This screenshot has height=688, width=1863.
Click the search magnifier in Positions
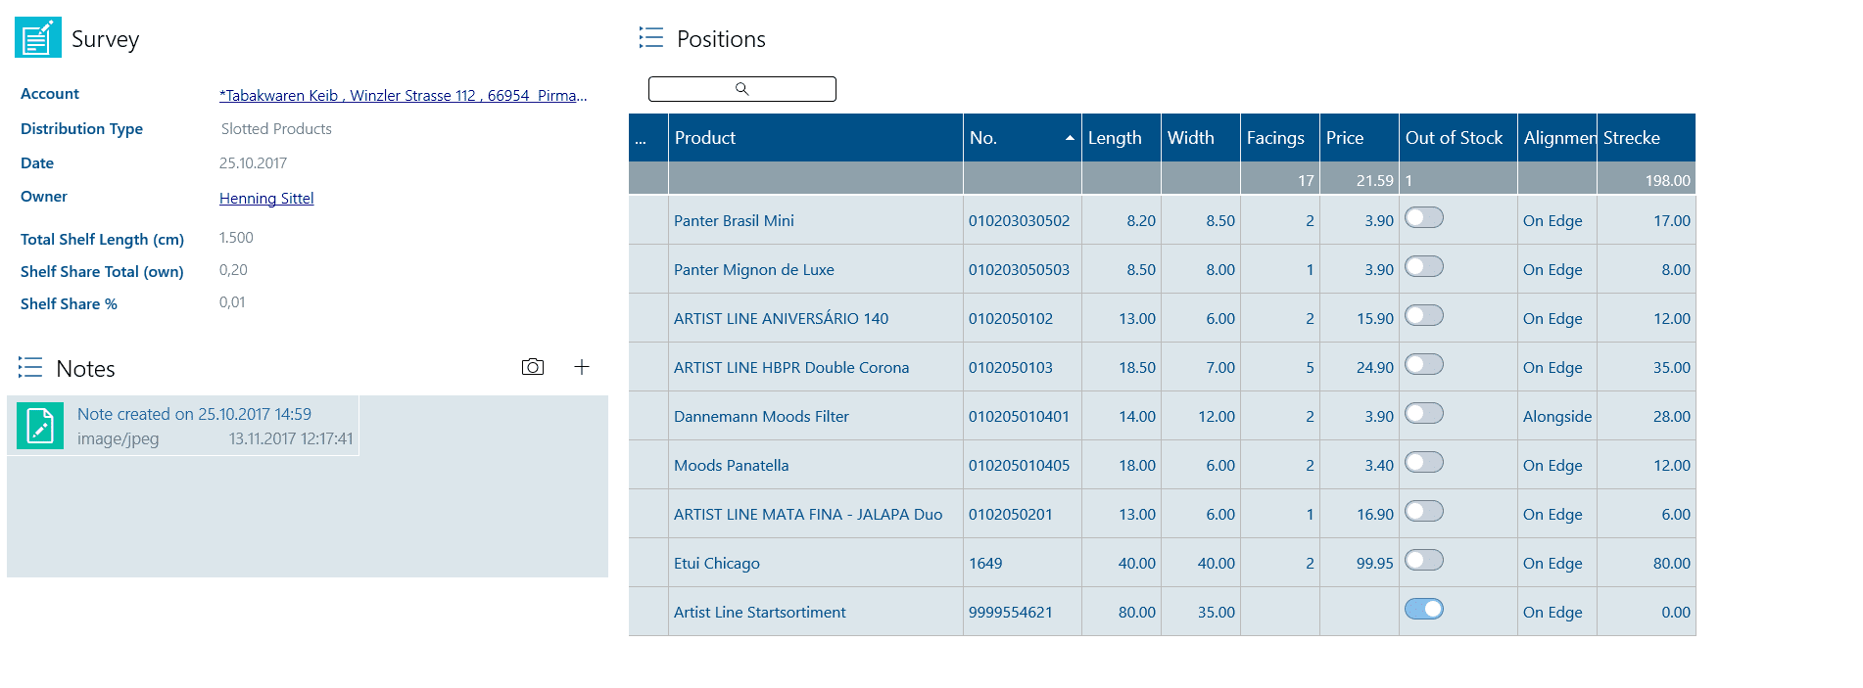pos(742,89)
